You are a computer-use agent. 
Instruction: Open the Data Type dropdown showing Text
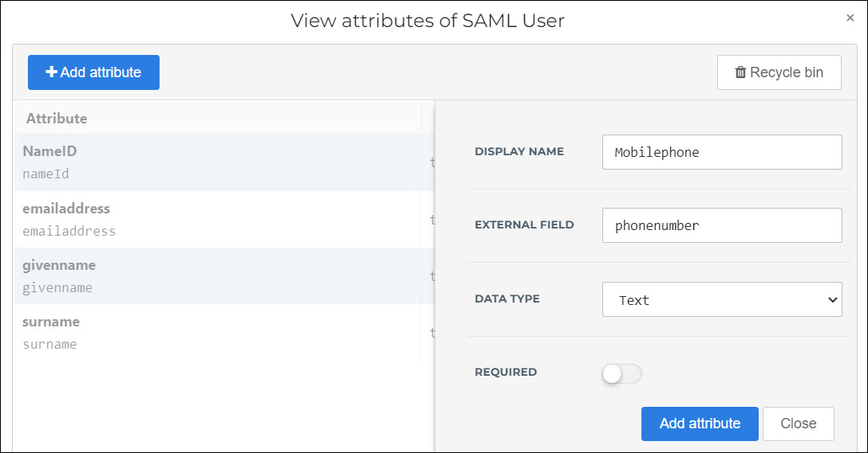(x=722, y=299)
